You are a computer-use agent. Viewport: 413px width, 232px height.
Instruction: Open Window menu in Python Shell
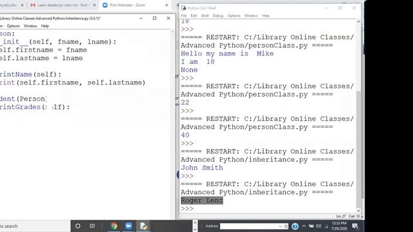[251, 15]
